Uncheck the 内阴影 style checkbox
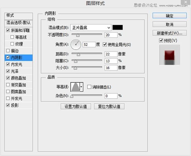Screen dimensions: 191x156 point(8,57)
